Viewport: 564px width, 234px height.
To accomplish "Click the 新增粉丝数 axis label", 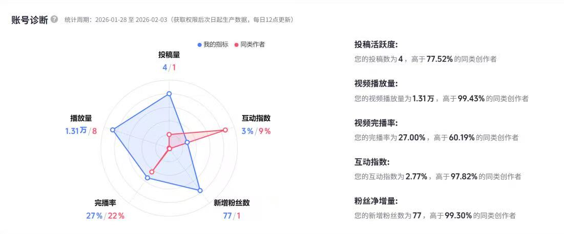I will pyautogui.click(x=232, y=203).
